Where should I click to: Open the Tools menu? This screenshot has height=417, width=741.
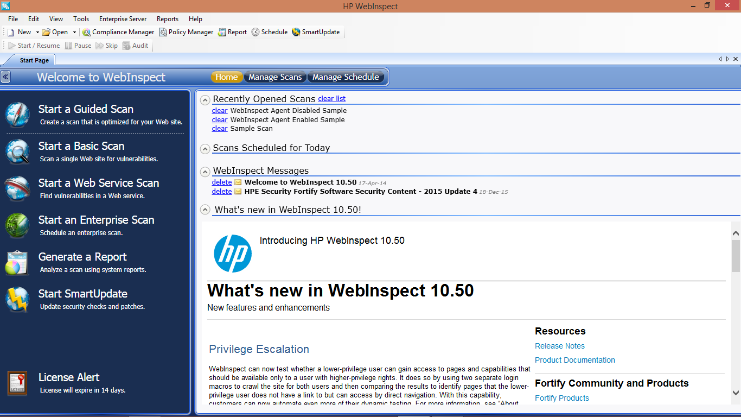(x=81, y=18)
